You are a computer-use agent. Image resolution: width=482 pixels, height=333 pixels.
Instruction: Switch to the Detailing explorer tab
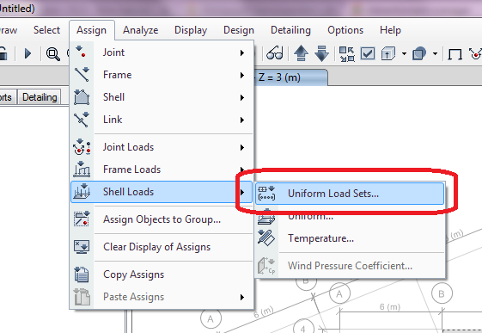click(40, 97)
